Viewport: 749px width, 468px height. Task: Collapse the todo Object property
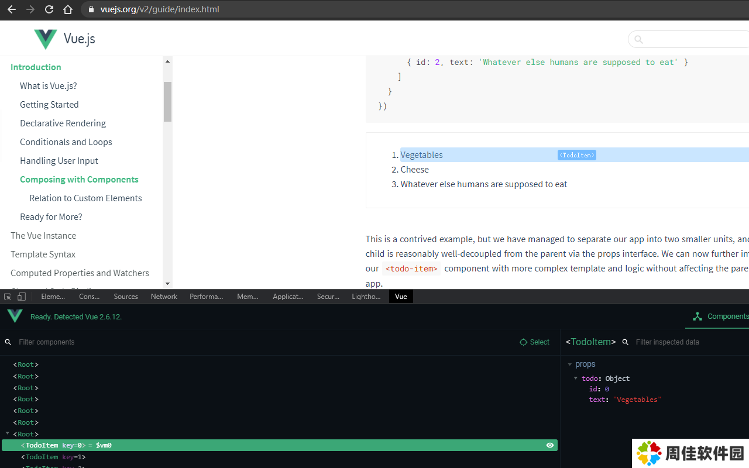576,378
